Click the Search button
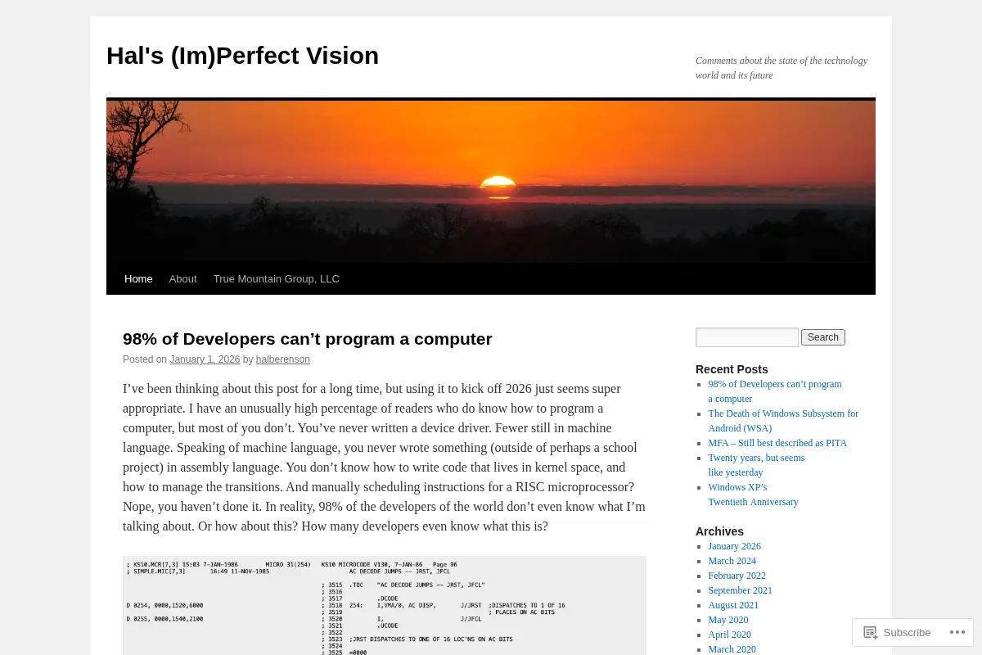 (x=823, y=337)
